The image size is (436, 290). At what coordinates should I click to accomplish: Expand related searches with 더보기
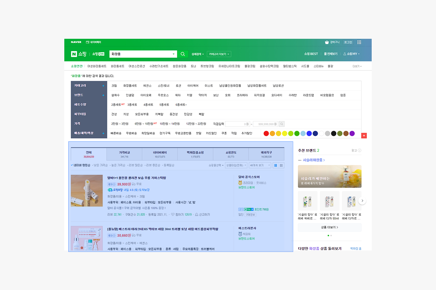[x=356, y=66]
